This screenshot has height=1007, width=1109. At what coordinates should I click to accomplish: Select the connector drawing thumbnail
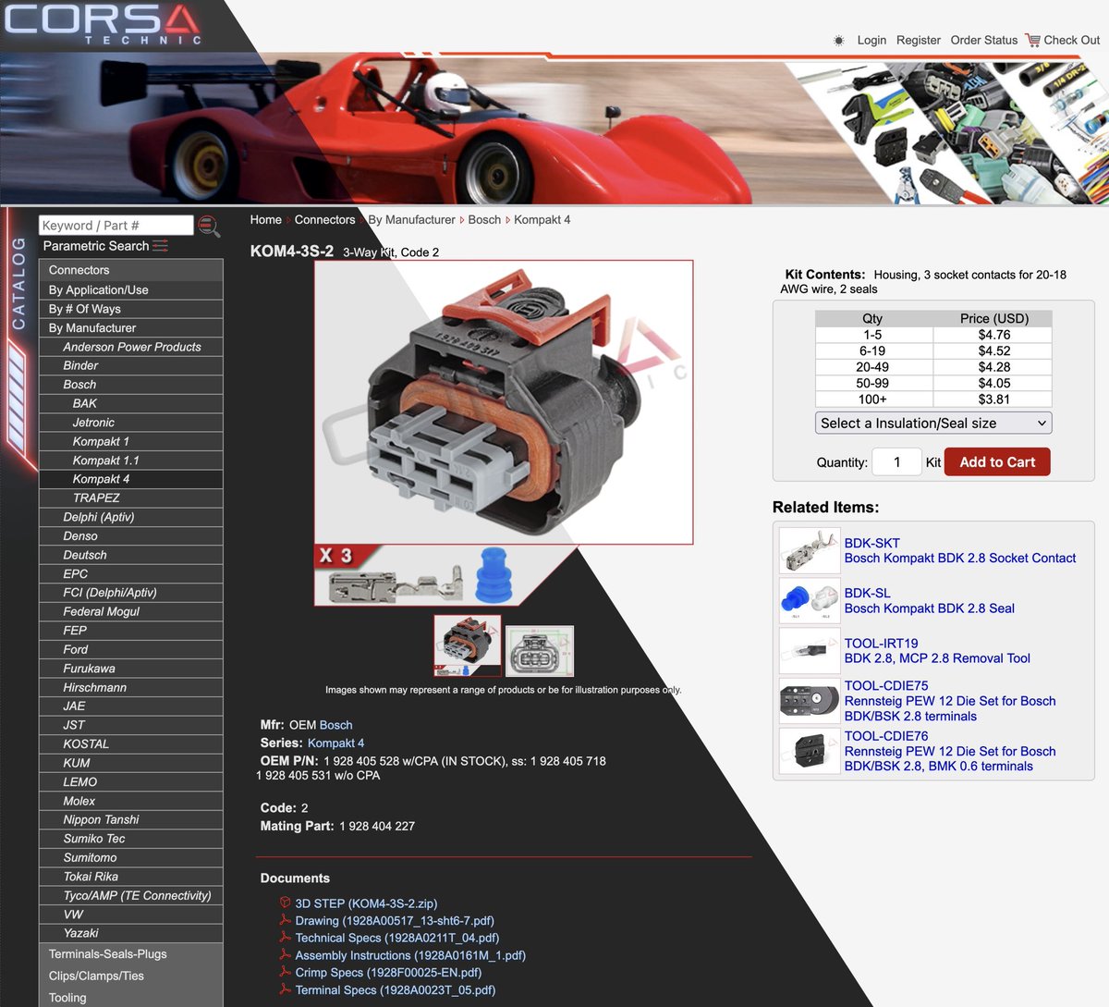540,650
